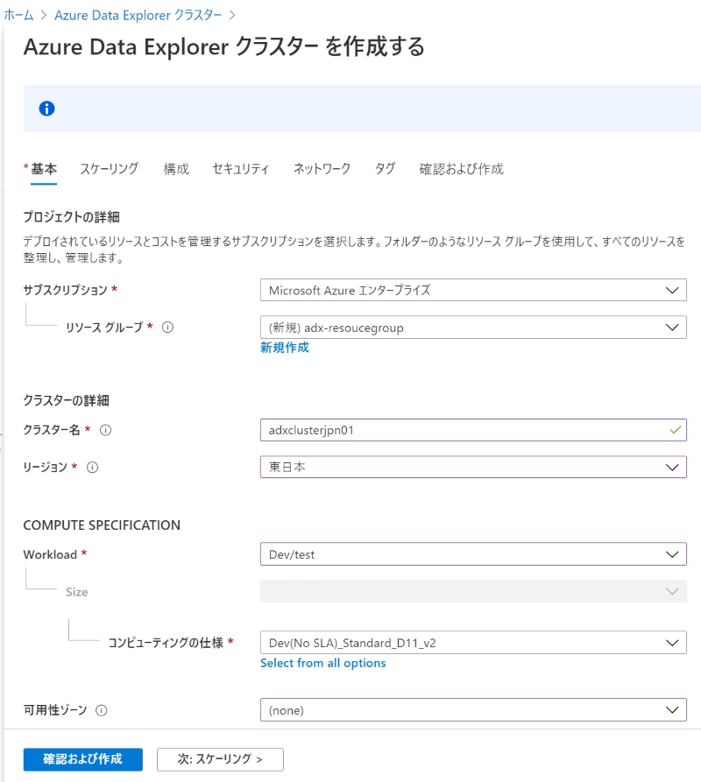The height and width of the screenshot is (782, 701).
Task: Open the リージョン dropdown showing 東日本
Action: click(x=473, y=467)
